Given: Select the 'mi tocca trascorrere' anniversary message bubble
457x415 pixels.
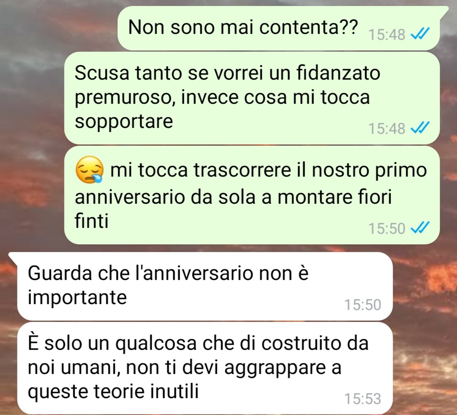Looking at the screenshot, I should coord(252,195).
